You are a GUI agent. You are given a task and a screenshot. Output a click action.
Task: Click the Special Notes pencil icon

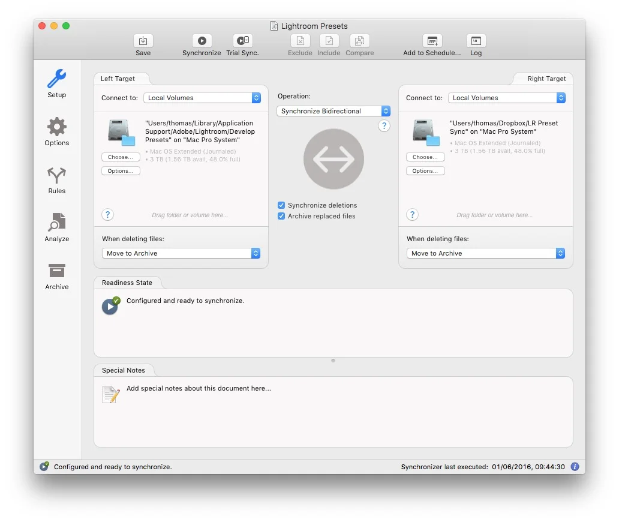coord(111,394)
